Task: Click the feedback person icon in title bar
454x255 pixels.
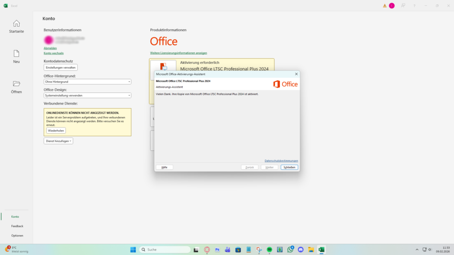Action: pyautogui.click(x=403, y=6)
